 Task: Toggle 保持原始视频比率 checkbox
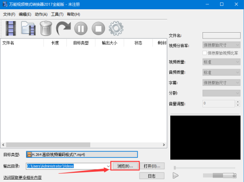[x=204, y=53]
